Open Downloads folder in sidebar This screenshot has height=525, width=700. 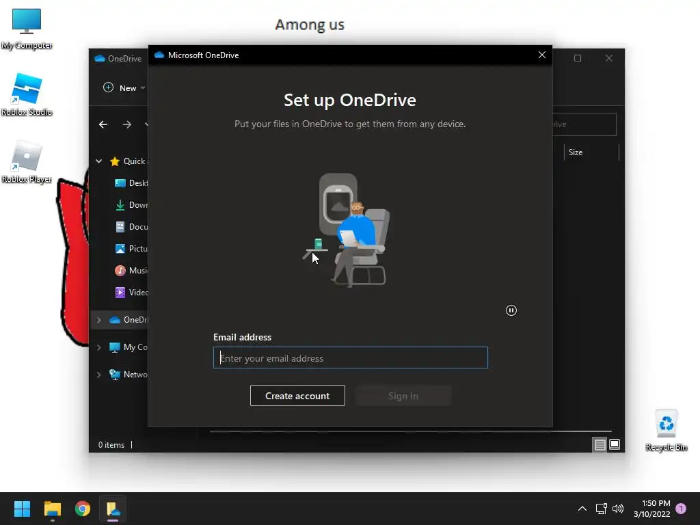[131, 205]
